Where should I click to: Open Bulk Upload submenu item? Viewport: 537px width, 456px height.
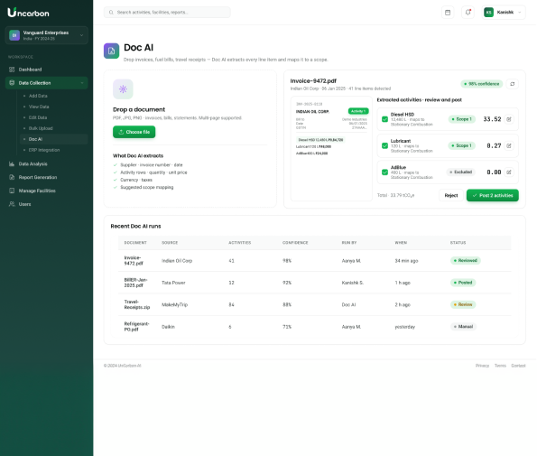41,128
